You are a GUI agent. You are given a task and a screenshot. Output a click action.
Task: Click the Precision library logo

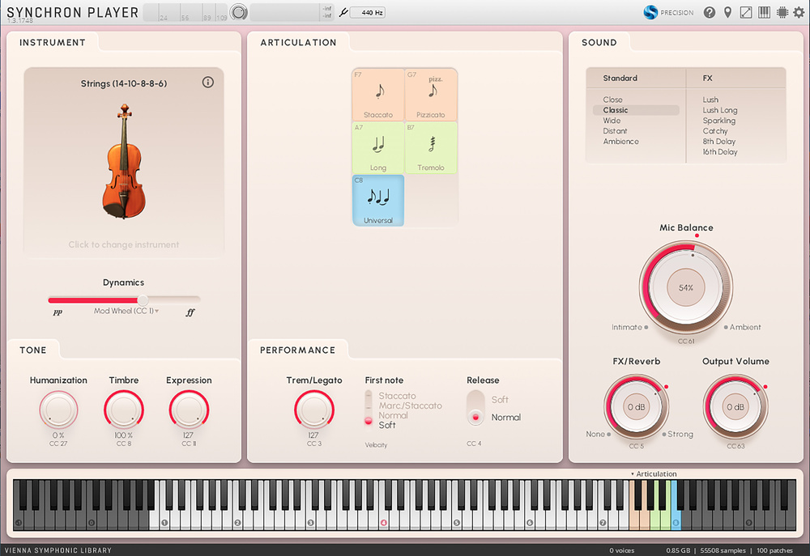pos(668,12)
